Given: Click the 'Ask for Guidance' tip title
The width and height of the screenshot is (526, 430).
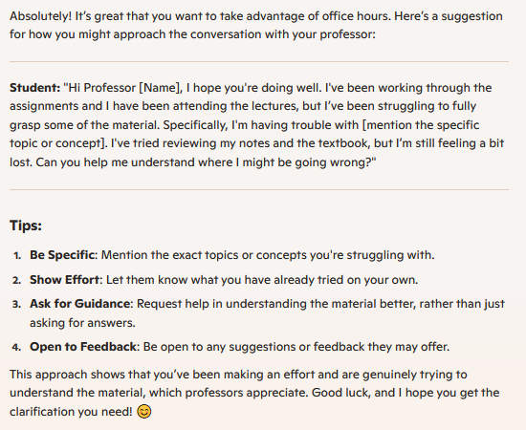Looking at the screenshot, I should tap(79, 304).
